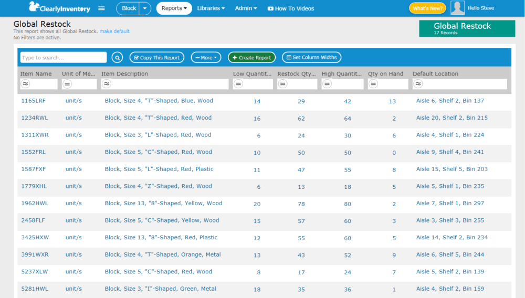Open item 5281HWL
The width and height of the screenshot is (525, 298).
click(35, 289)
